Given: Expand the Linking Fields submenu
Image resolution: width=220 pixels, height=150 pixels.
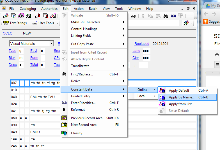Looking at the screenshot, I should 123,35.
